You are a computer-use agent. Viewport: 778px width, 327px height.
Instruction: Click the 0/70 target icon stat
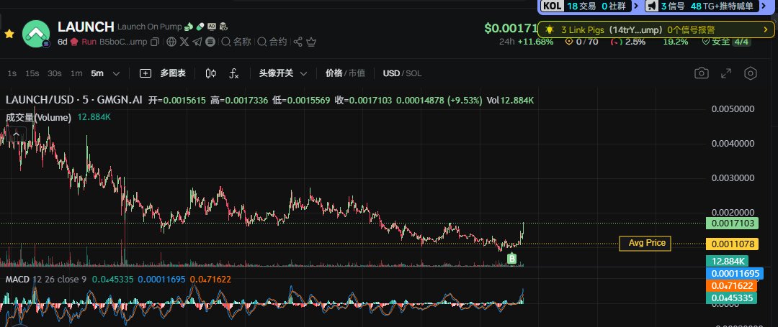point(581,42)
